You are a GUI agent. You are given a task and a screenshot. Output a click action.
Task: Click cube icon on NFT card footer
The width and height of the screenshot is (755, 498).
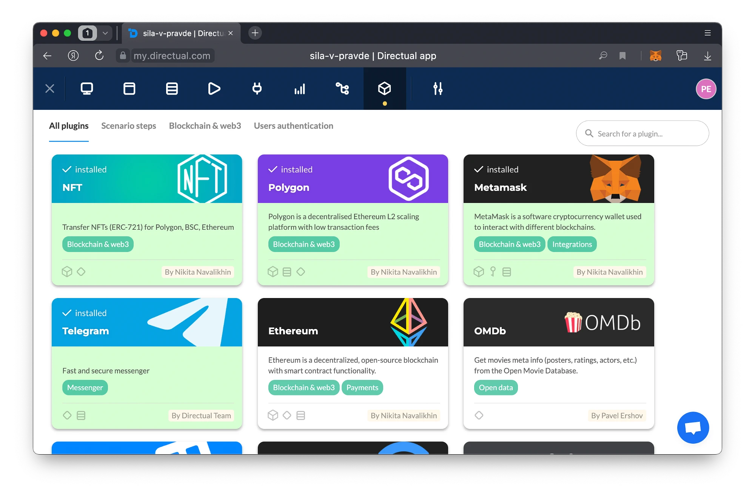67,272
